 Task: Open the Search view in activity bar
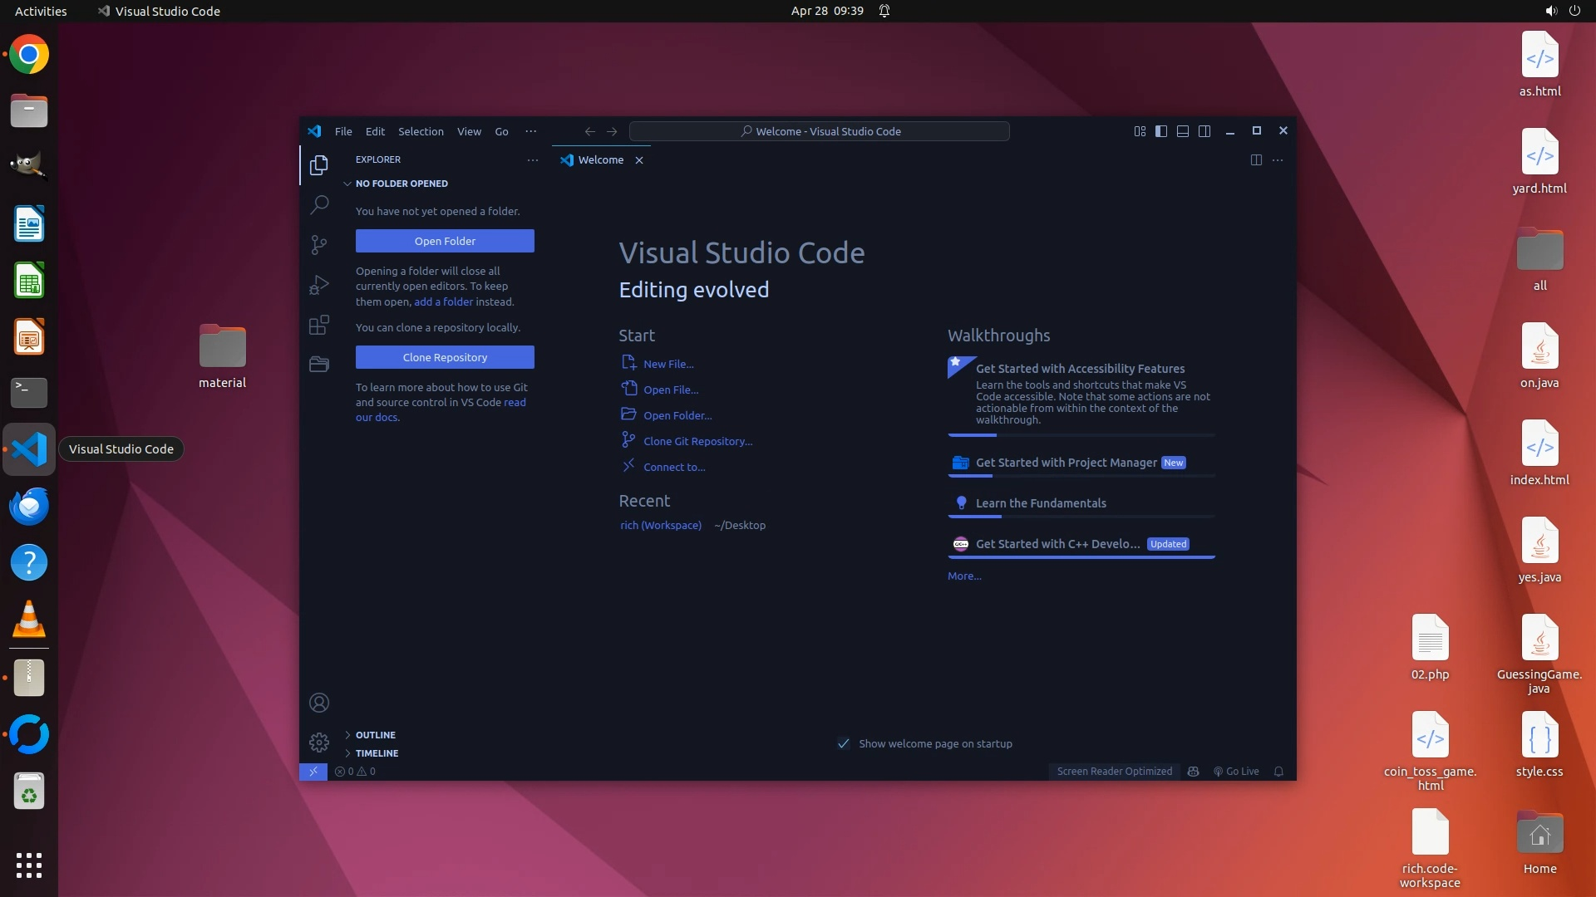click(319, 204)
